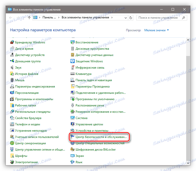Click Программы по умолчанию link

click(x=95, y=99)
